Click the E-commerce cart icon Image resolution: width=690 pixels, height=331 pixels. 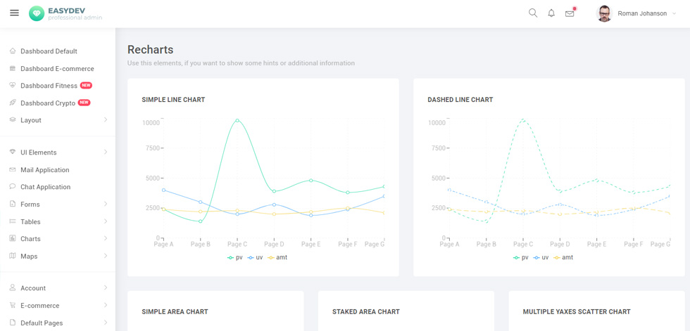(13, 305)
